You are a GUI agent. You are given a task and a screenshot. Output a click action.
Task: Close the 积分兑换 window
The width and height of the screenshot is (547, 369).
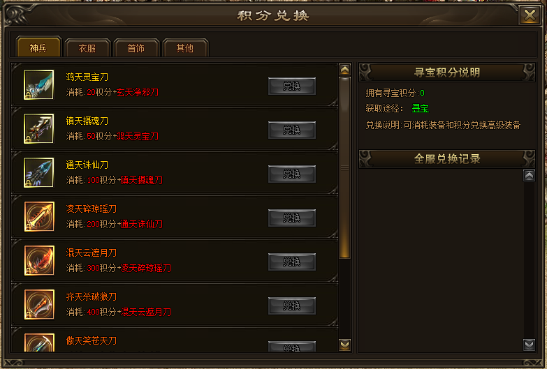pos(530,15)
